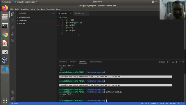Switch to the Output panel tab

(73, 62)
